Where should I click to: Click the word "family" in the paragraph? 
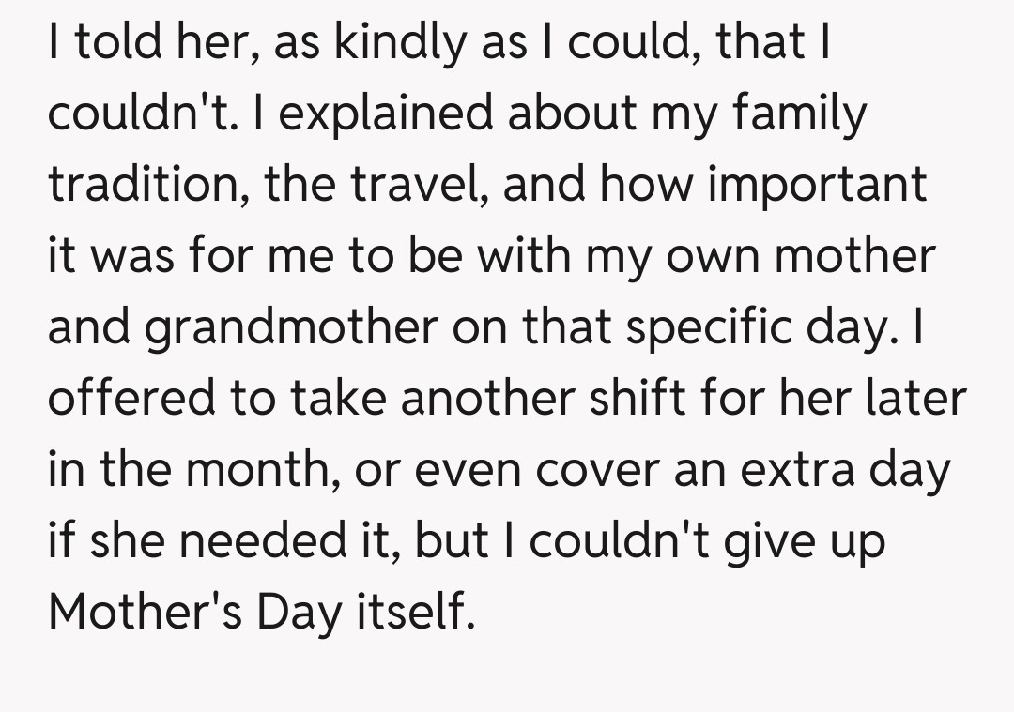tap(802, 115)
